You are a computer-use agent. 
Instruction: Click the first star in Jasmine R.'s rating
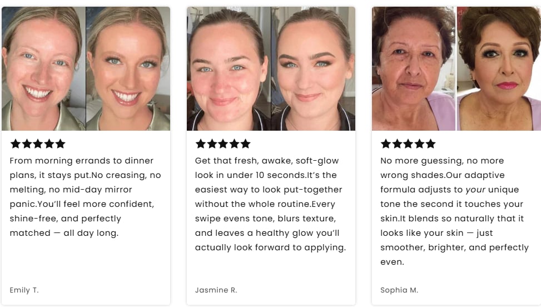(201, 144)
